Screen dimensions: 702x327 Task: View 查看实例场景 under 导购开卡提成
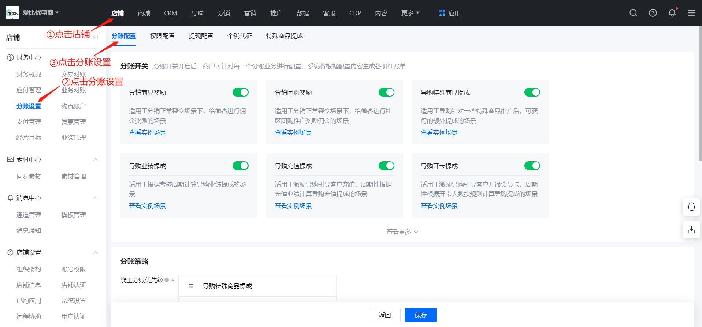(x=439, y=206)
